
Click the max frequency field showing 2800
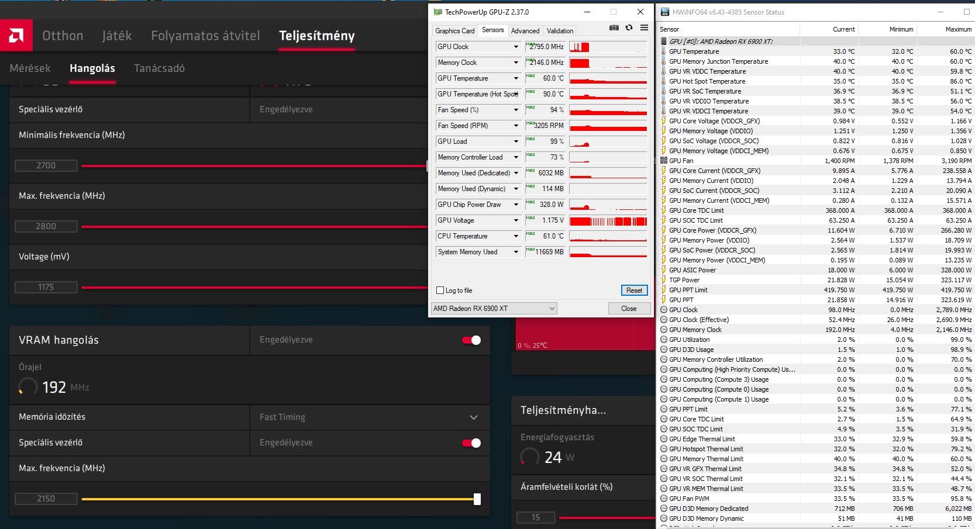coord(46,227)
